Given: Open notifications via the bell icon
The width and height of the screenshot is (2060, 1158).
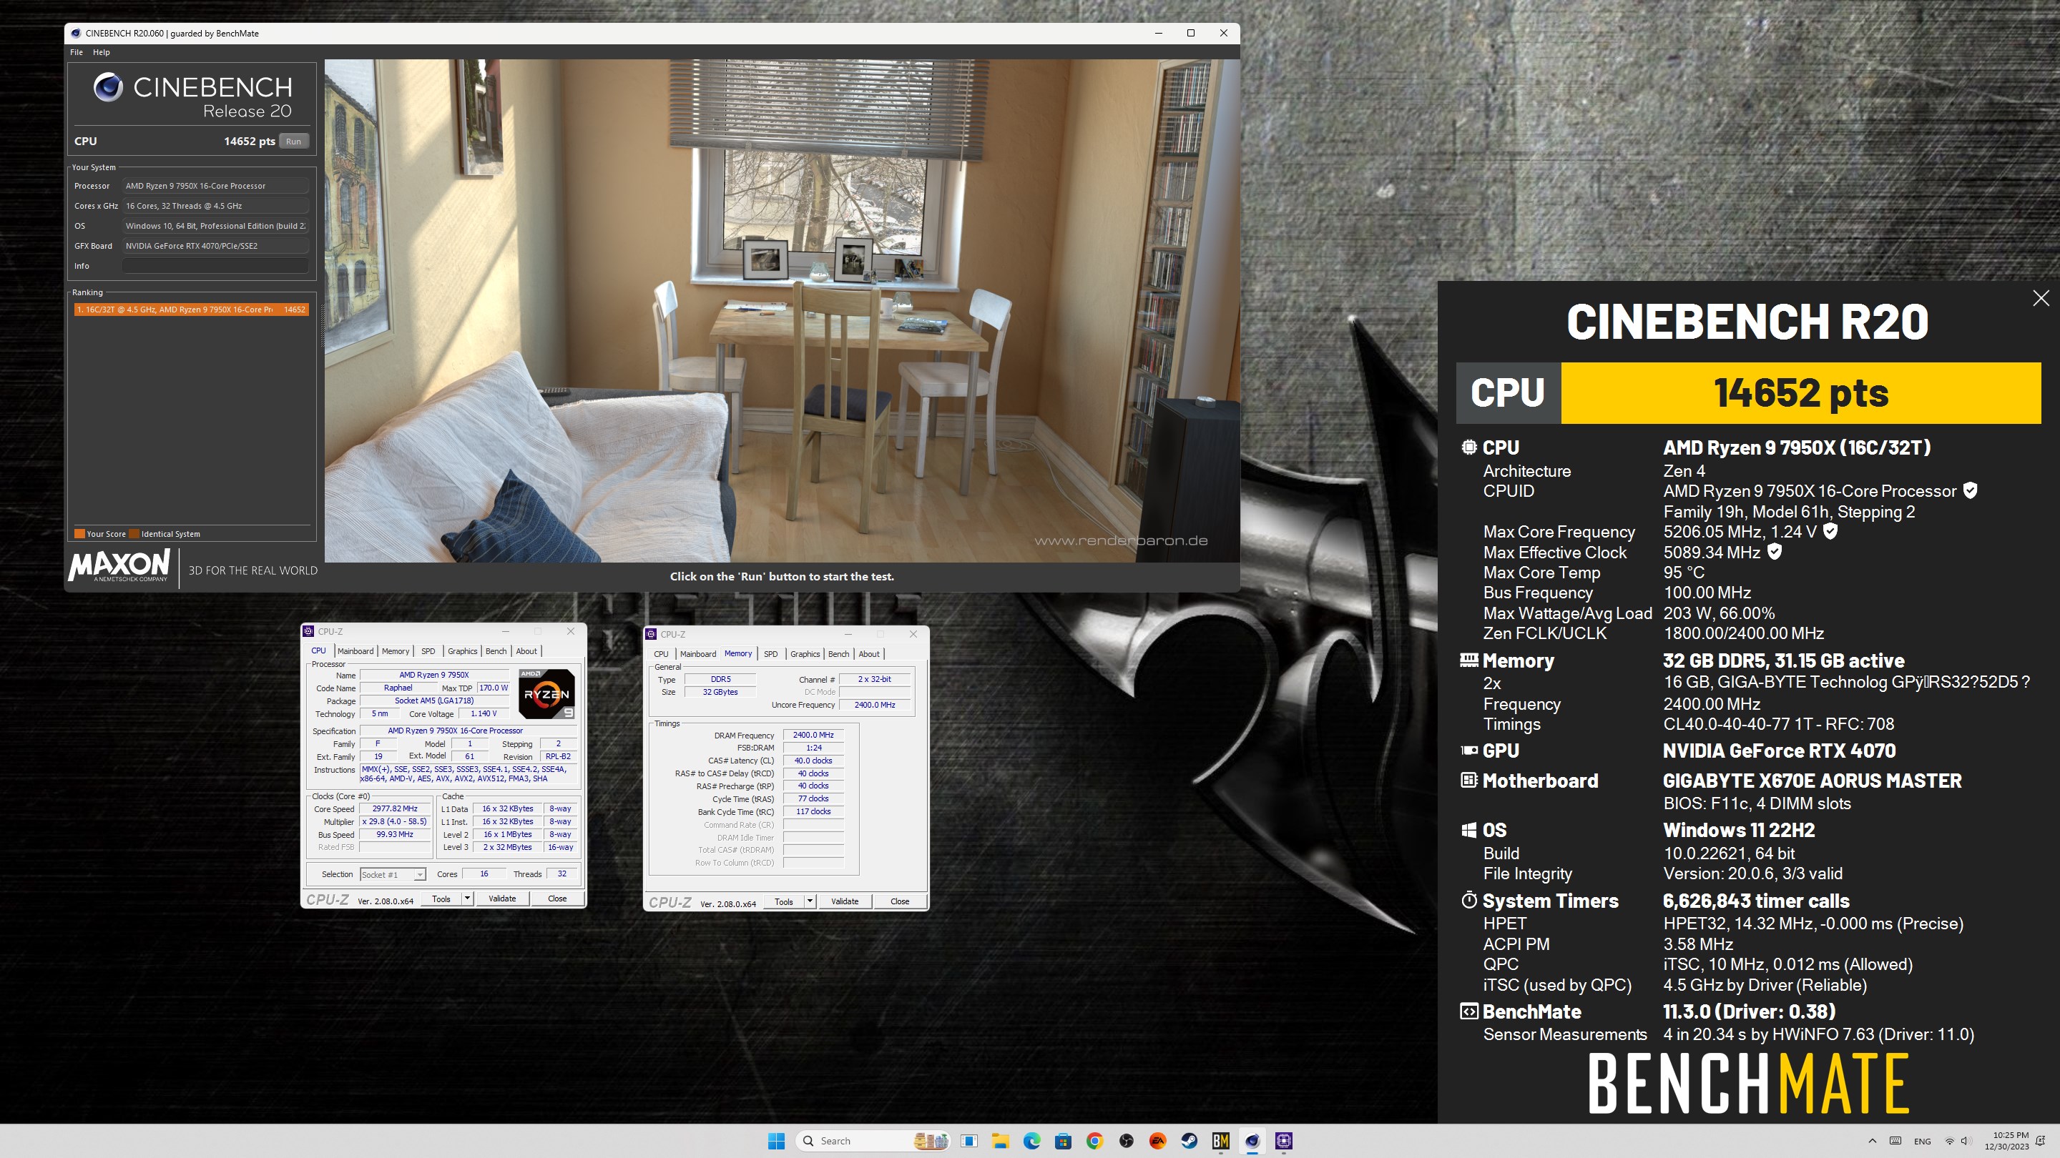Looking at the screenshot, I should [x=2041, y=1140].
